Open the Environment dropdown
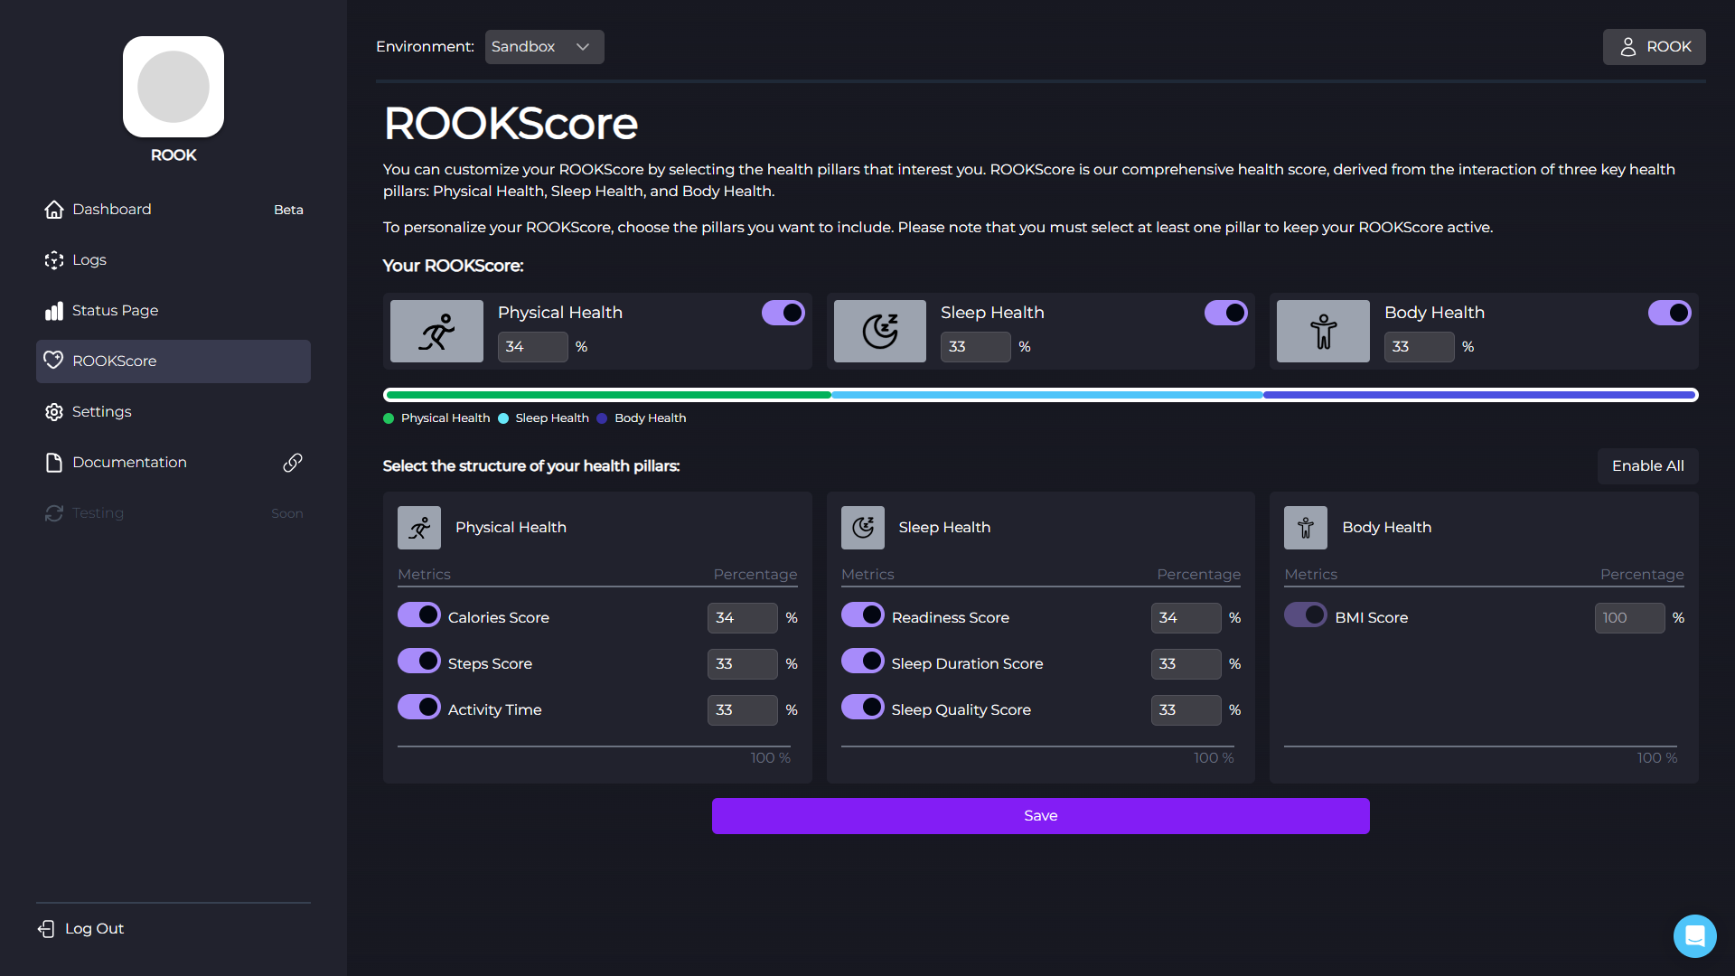 tap(543, 46)
